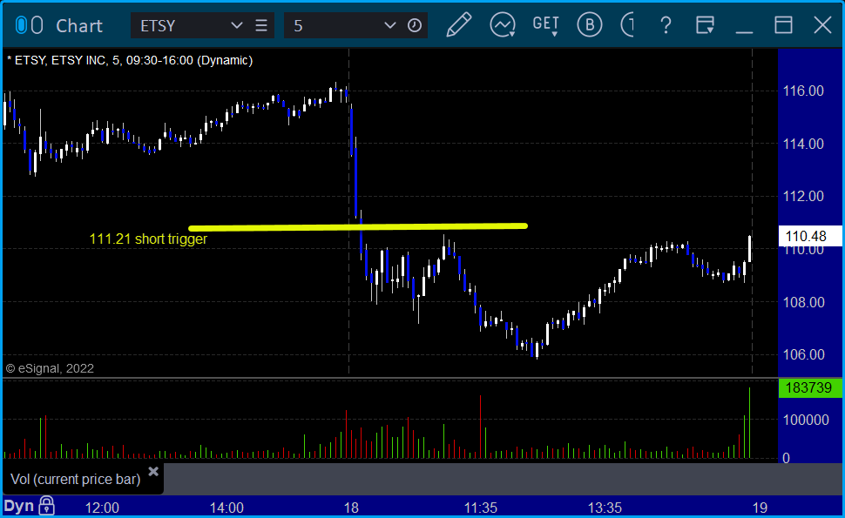The image size is (845, 518).
Task: Click the 106.00 price axis label
Action: point(803,355)
